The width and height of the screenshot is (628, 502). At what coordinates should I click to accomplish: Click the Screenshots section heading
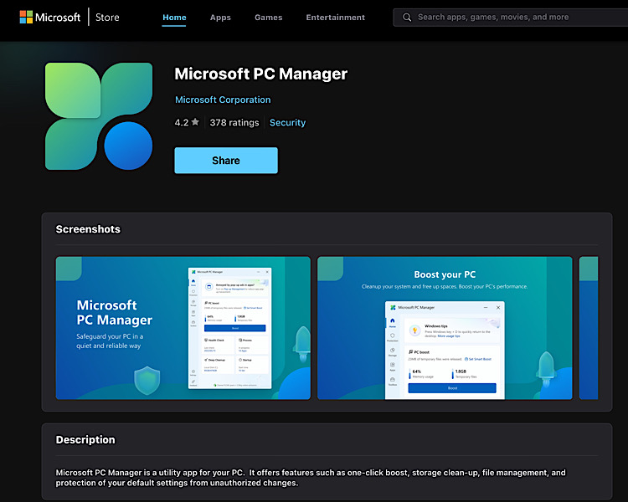88,229
